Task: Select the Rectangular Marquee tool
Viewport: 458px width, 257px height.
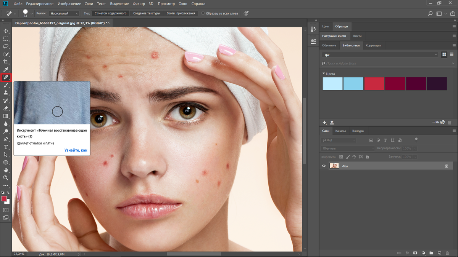Action: point(6,39)
